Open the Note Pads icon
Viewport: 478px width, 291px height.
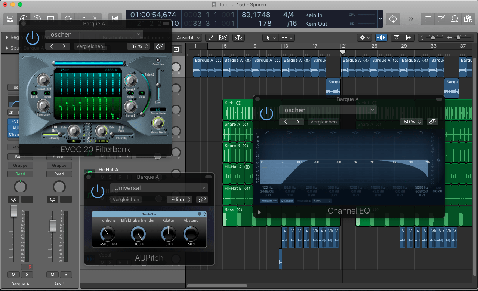click(x=441, y=19)
